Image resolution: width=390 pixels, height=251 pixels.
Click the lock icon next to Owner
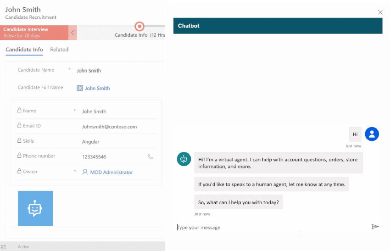(x=19, y=171)
